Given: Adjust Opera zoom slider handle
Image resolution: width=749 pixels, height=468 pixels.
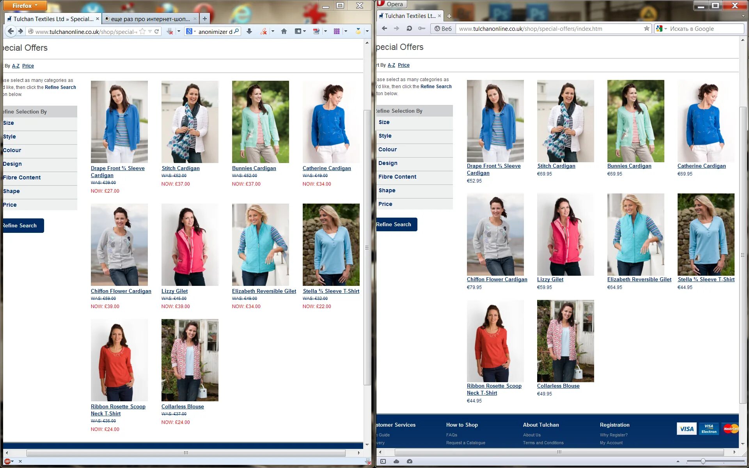Looking at the screenshot, I should click(703, 461).
